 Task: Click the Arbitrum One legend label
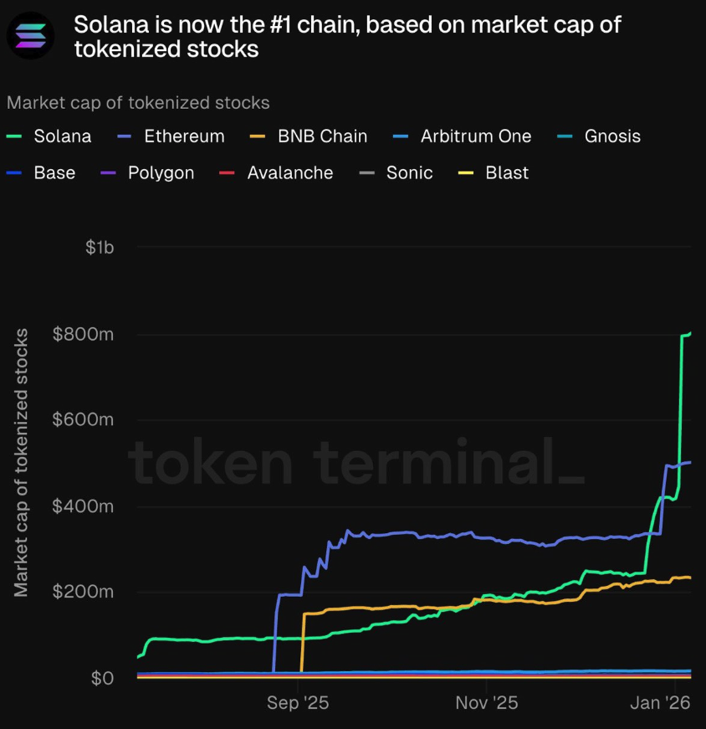(475, 136)
